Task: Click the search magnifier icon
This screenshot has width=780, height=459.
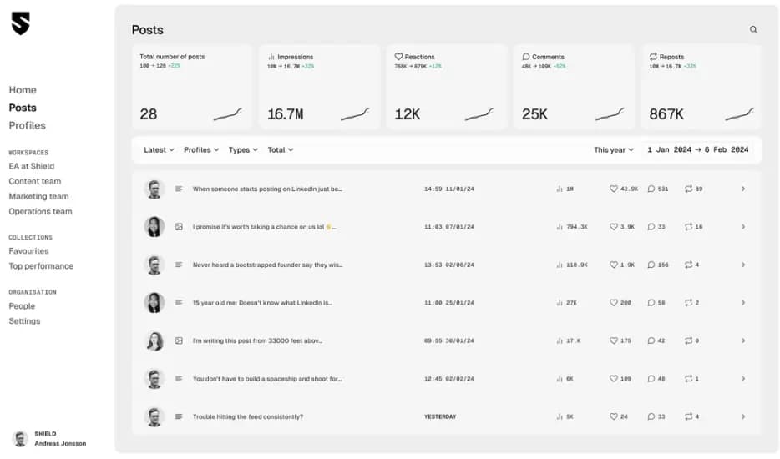Action: point(753,30)
